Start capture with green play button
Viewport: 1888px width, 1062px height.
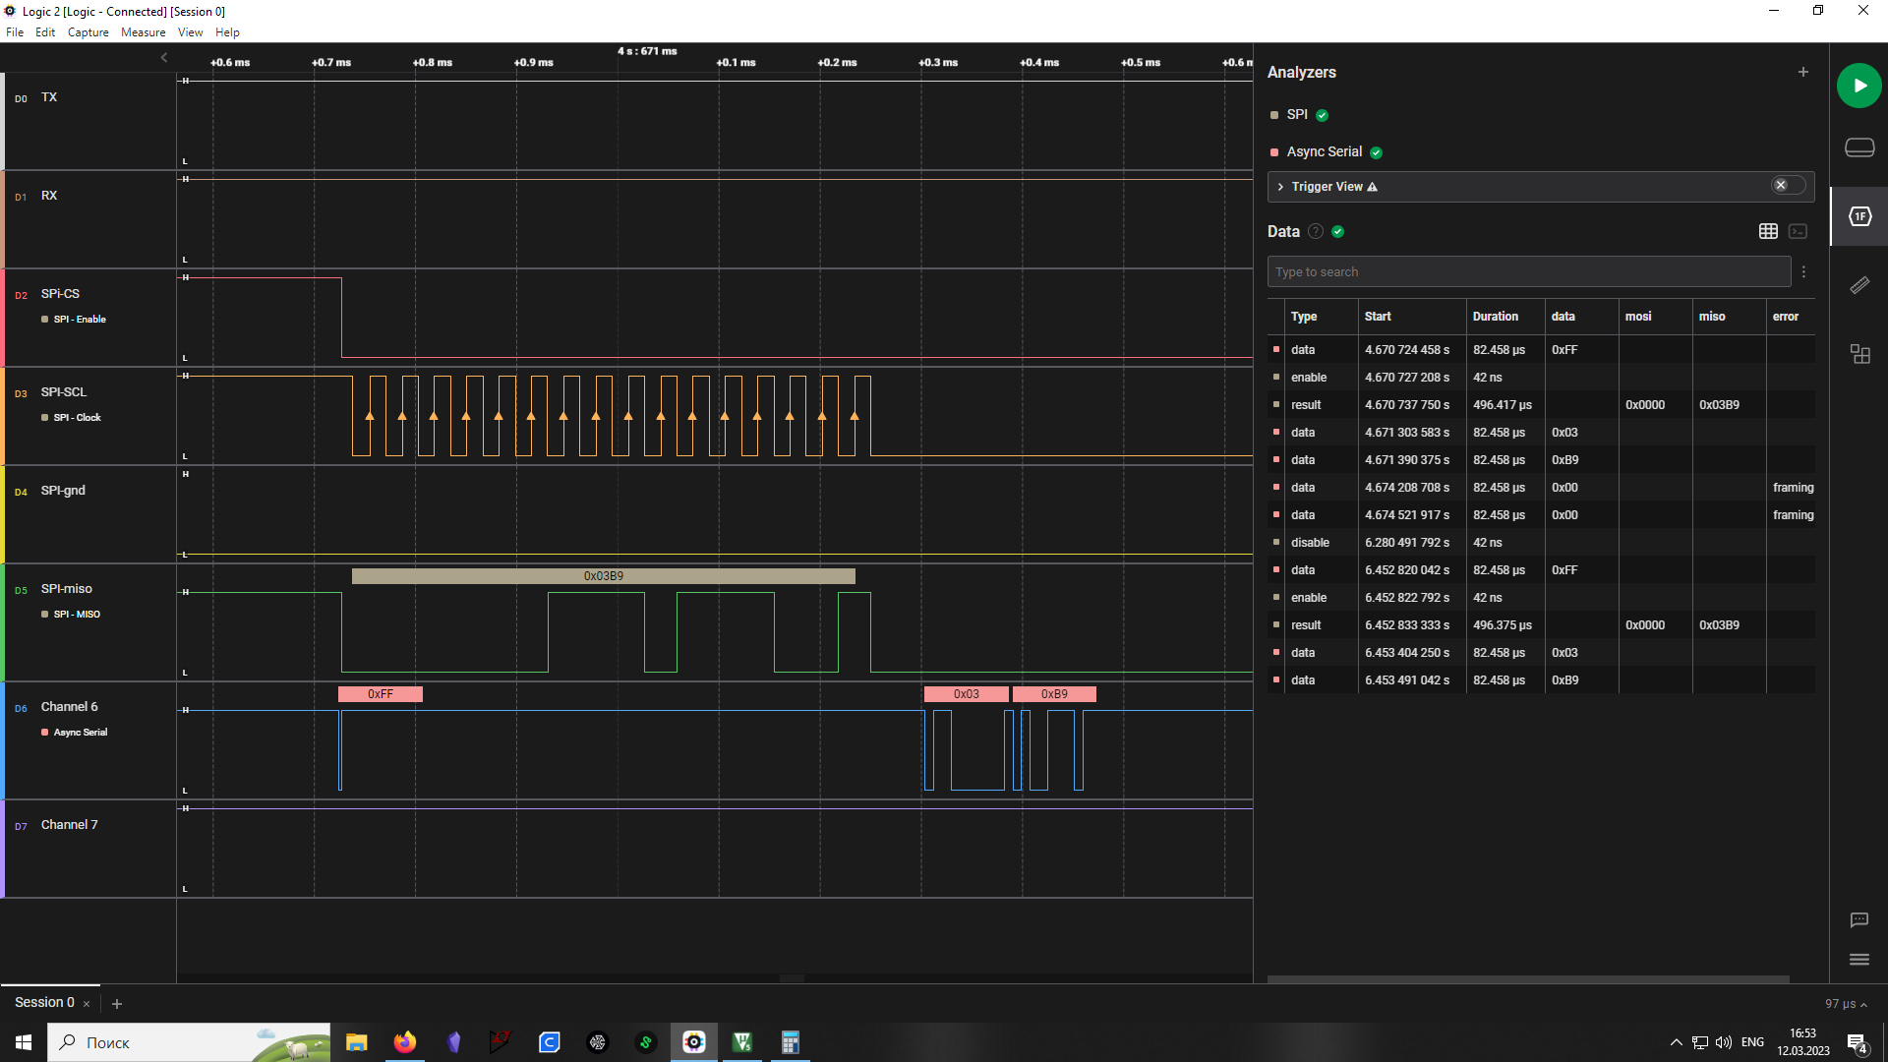(x=1858, y=86)
